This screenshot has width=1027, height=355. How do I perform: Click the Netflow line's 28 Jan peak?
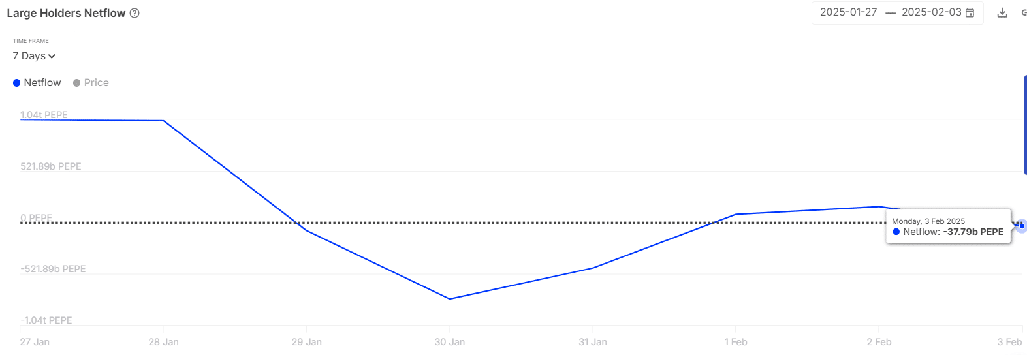coord(163,121)
